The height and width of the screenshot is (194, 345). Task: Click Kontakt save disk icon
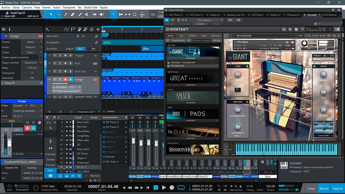coord(284,29)
